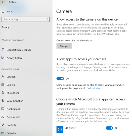The width and height of the screenshot is (132, 136).
Task: Click the magnifier icon in the search box
Action: 47,19
